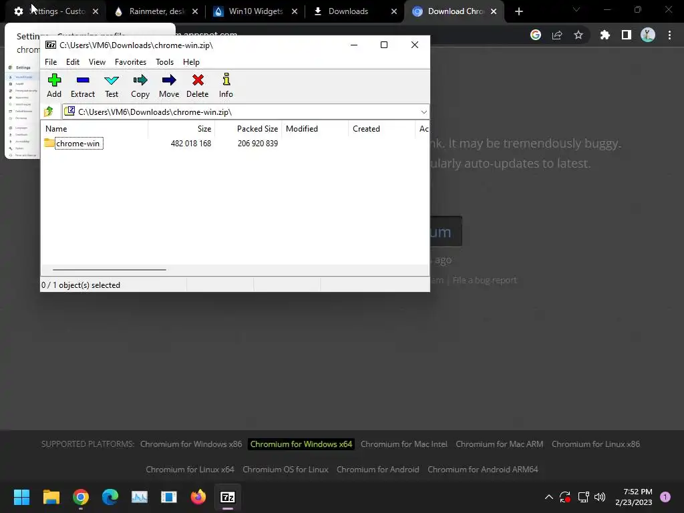
Task: Open the Extensions puzzle icon
Action: pyautogui.click(x=605, y=35)
